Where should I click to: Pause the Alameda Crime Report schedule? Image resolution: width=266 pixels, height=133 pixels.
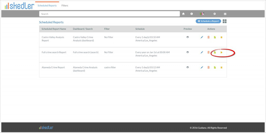[221, 67]
